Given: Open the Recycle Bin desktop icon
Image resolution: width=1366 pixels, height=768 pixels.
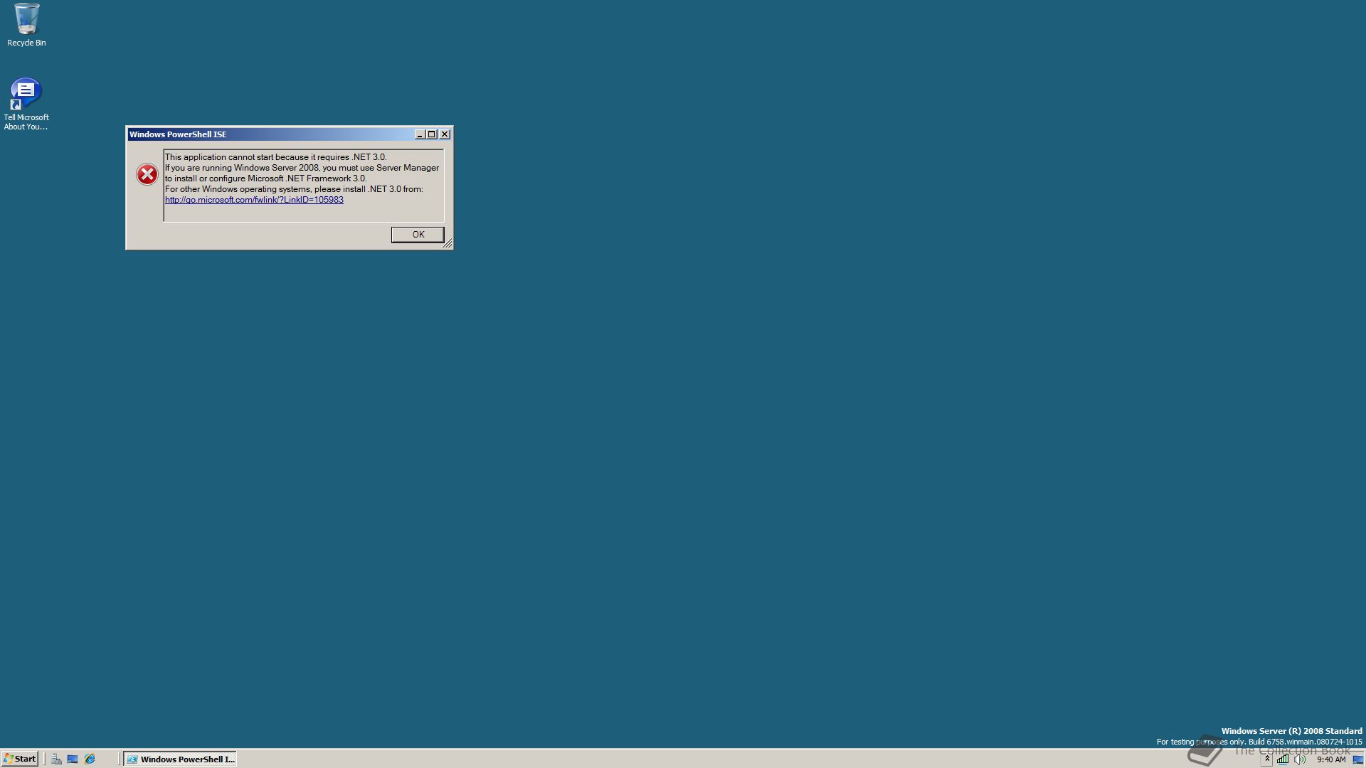Looking at the screenshot, I should coord(26,25).
